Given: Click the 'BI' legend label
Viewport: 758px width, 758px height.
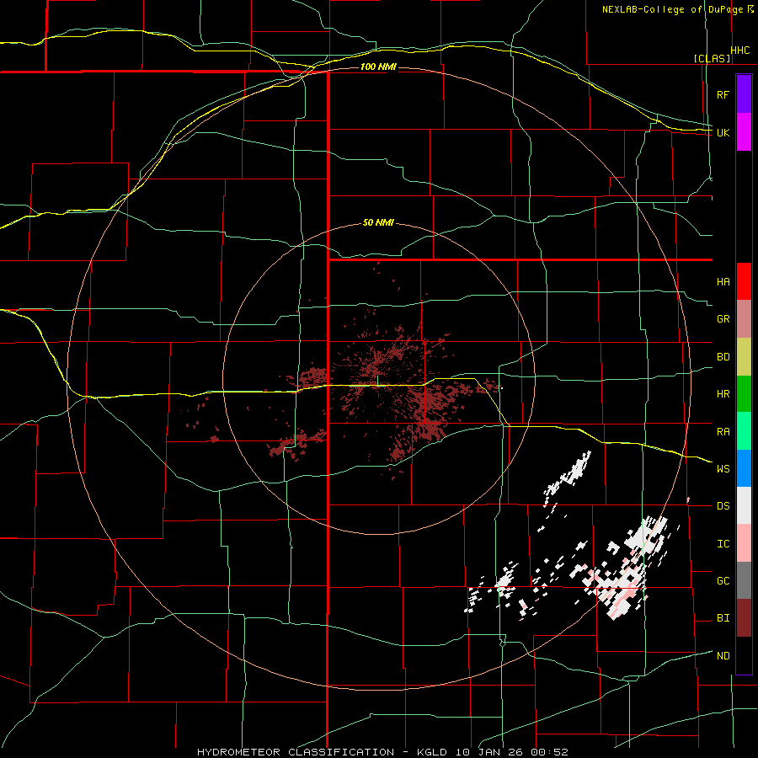Looking at the screenshot, I should click(723, 618).
